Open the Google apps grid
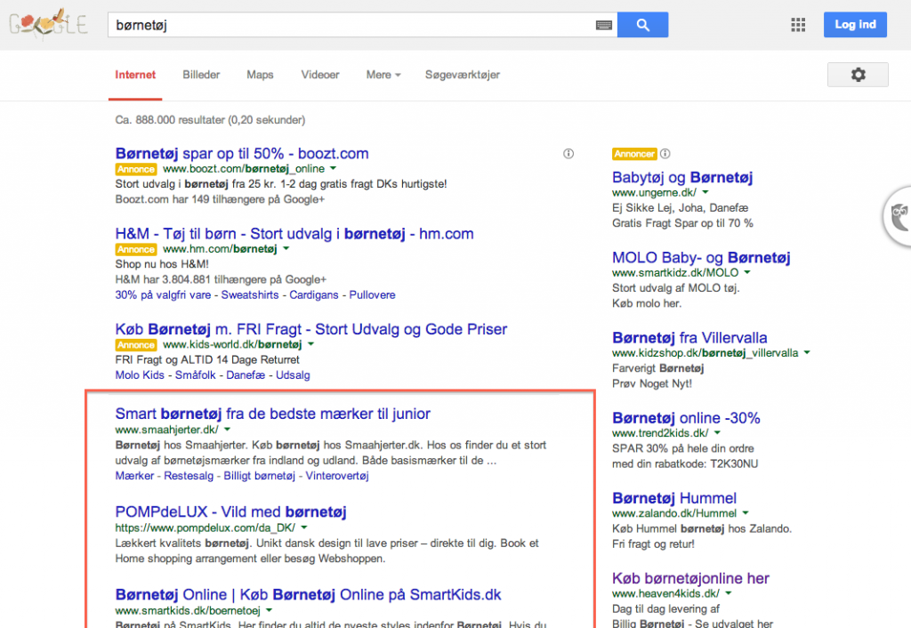This screenshot has height=628, width=911. tap(798, 25)
